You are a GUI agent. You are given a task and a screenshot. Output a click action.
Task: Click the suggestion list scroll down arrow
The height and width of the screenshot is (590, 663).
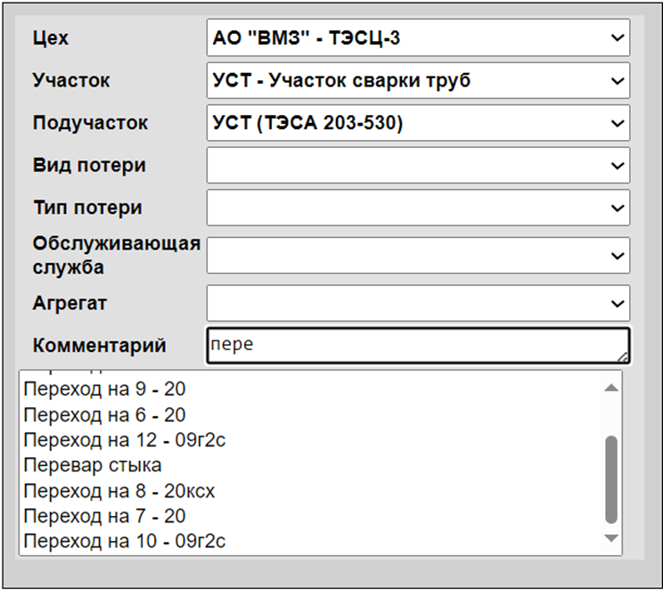pyautogui.click(x=611, y=538)
